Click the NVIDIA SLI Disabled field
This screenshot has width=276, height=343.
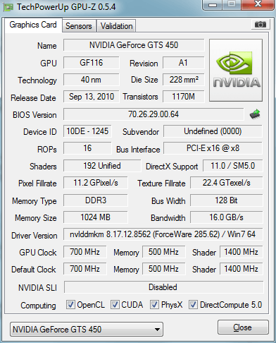163,287
